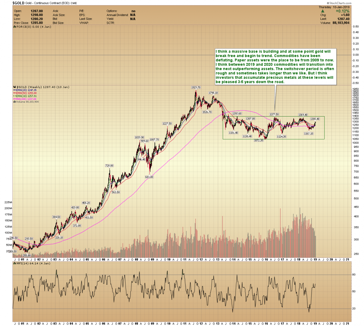Click the $GOLD ticker symbol title
The height and width of the screenshot is (326, 364).
click(18, 3)
